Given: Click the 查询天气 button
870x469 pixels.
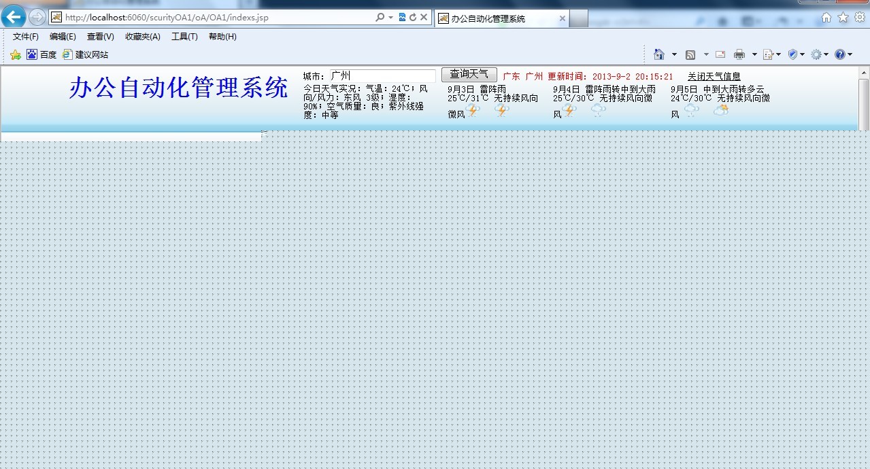Looking at the screenshot, I should [469, 74].
